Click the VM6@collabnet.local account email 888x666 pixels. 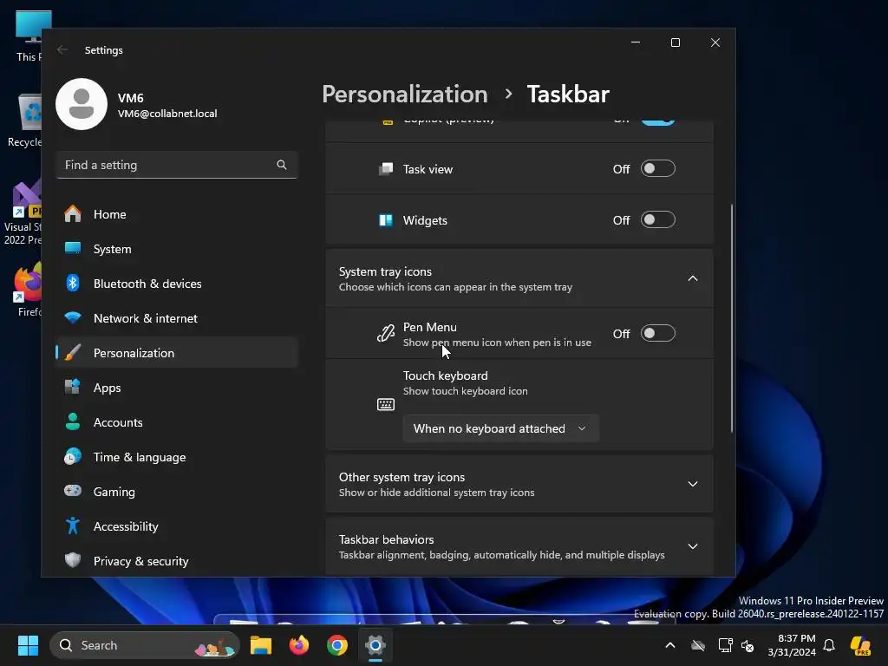(167, 114)
